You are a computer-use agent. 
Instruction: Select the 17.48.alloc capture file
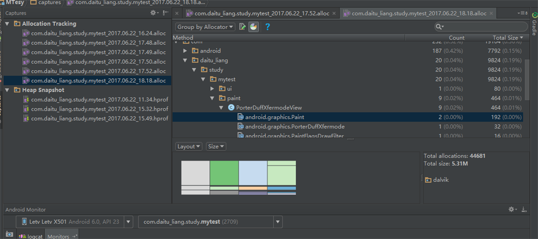click(x=98, y=43)
